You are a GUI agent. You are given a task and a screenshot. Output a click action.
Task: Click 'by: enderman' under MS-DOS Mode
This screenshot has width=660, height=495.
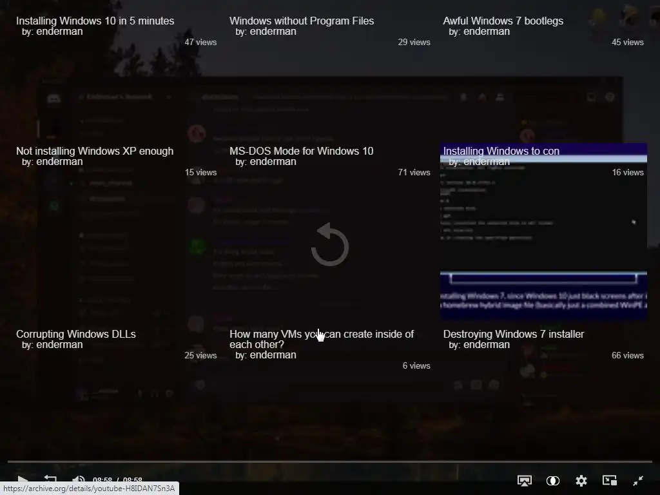tap(266, 162)
